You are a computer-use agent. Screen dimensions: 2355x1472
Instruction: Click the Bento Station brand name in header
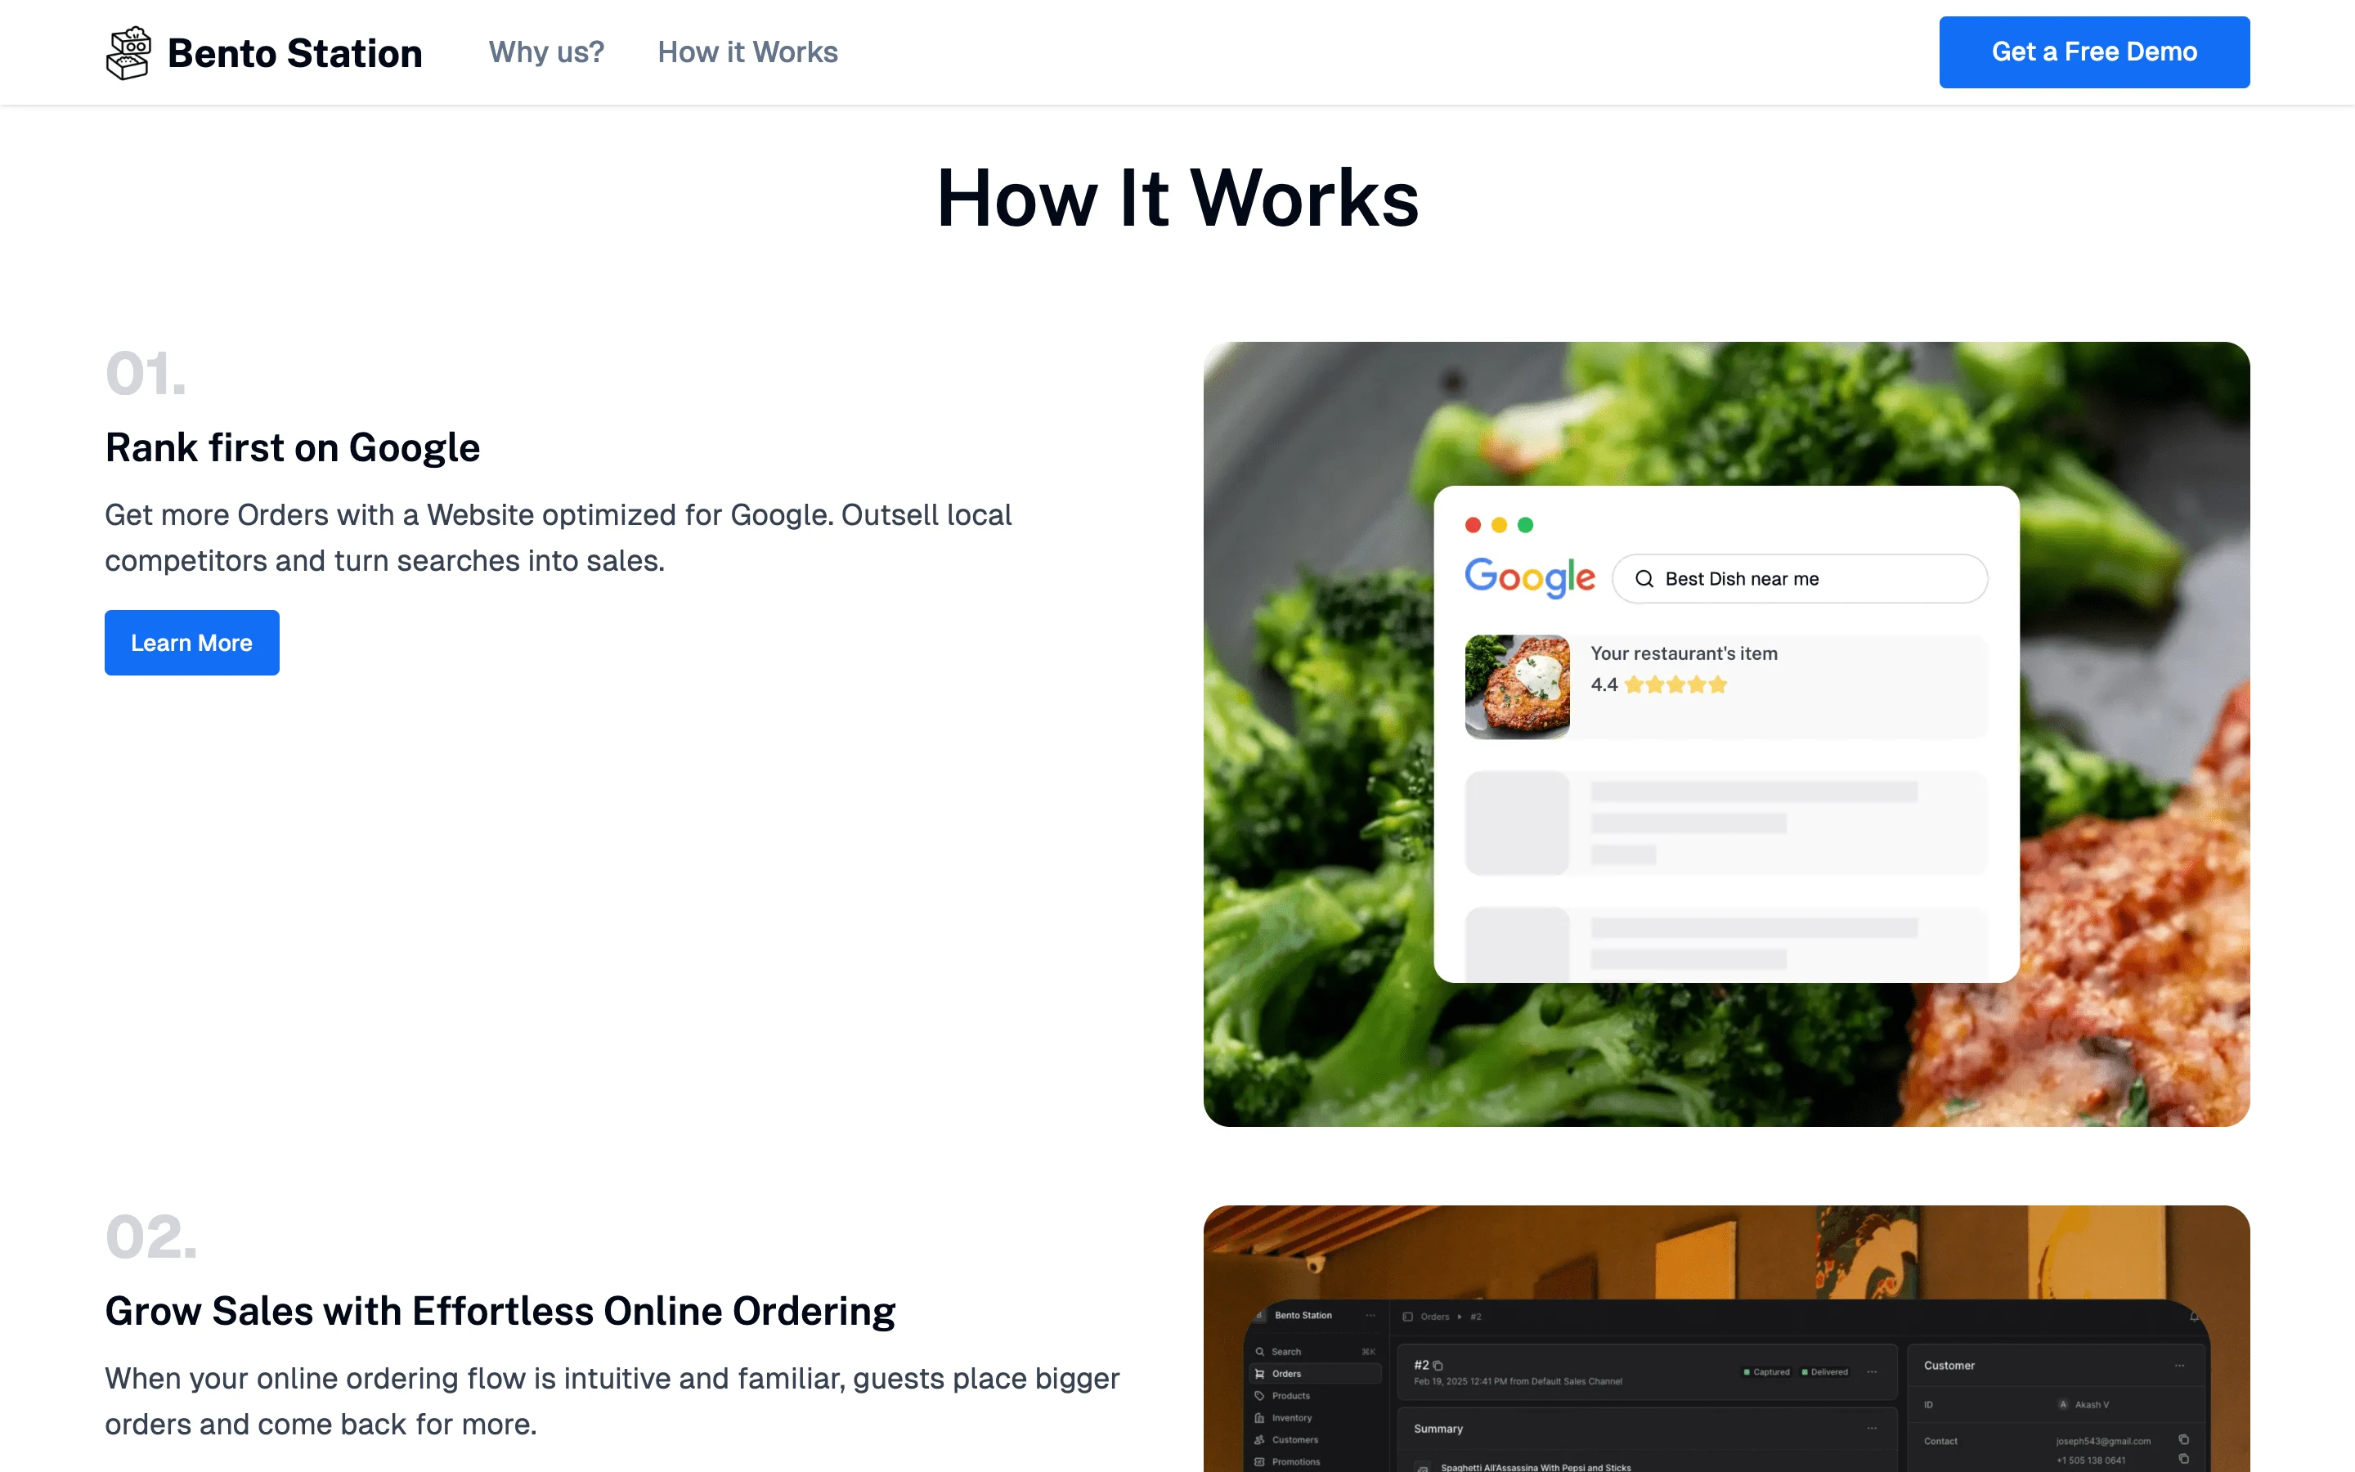coord(295,52)
